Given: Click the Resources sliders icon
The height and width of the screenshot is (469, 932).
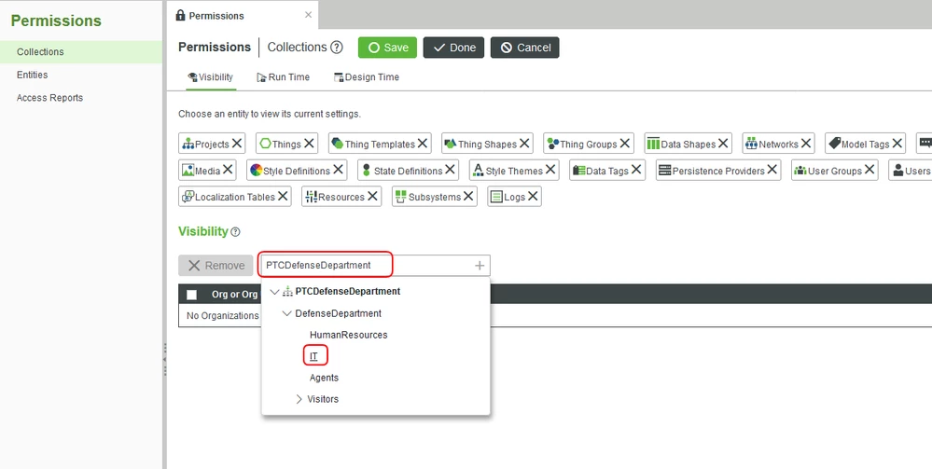Looking at the screenshot, I should point(311,198).
